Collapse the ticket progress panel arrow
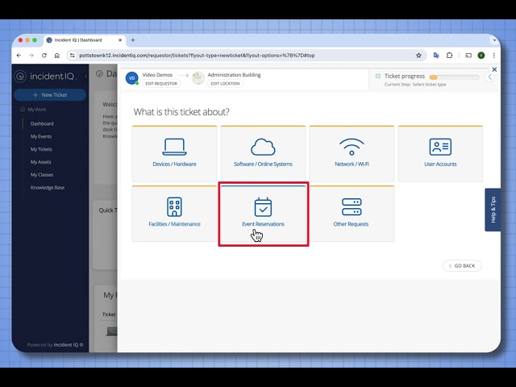The width and height of the screenshot is (516, 387). click(489, 77)
